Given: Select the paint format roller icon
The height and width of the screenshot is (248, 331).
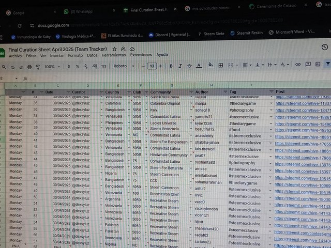Looking at the screenshot, I should [38, 67].
